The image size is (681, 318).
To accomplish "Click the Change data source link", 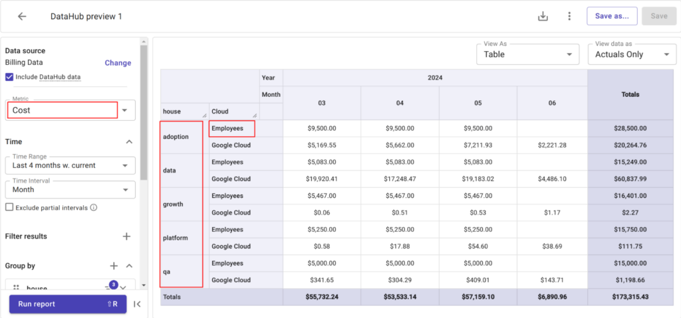I will [x=118, y=63].
